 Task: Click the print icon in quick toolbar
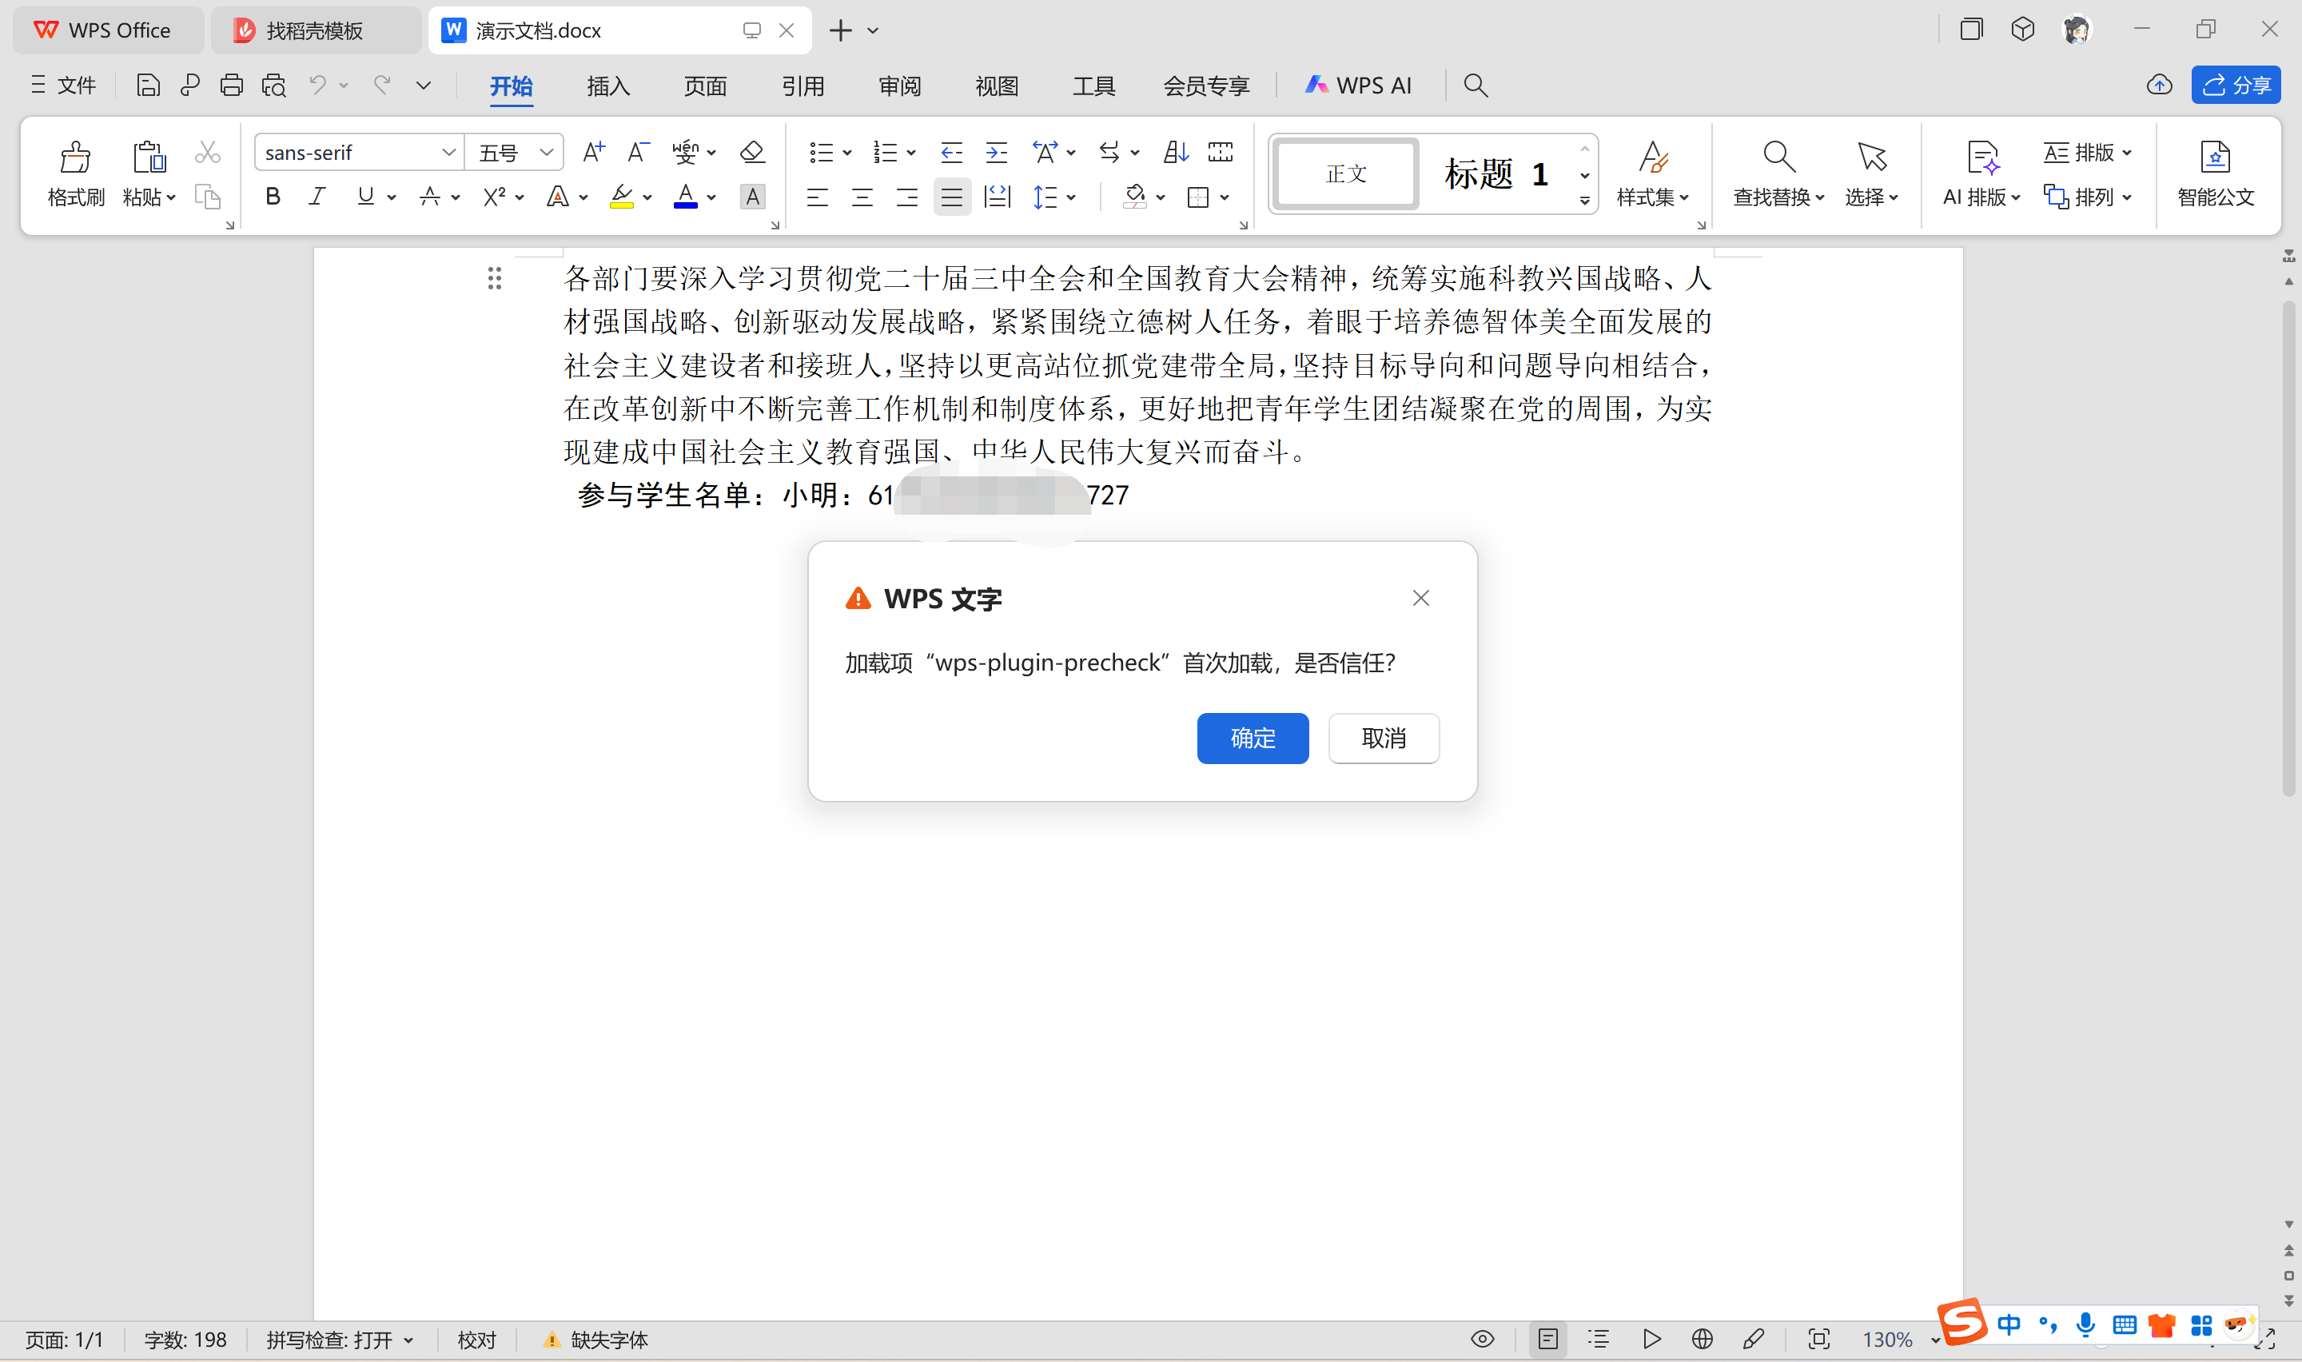click(231, 86)
